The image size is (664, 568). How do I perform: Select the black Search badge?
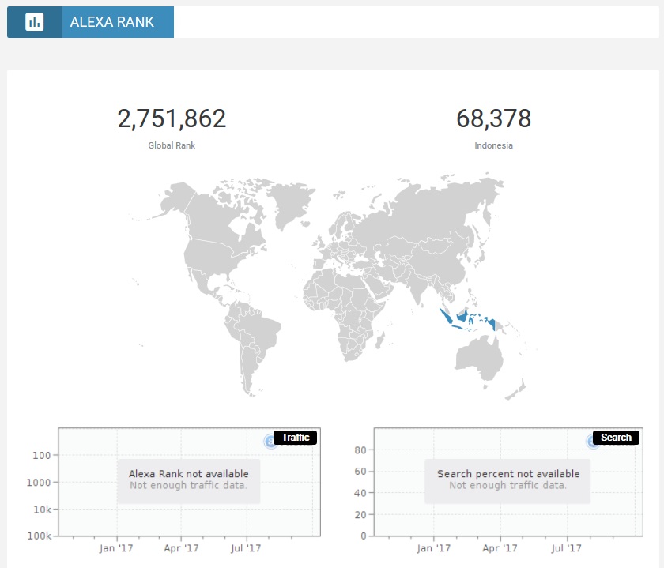pyautogui.click(x=616, y=437)
